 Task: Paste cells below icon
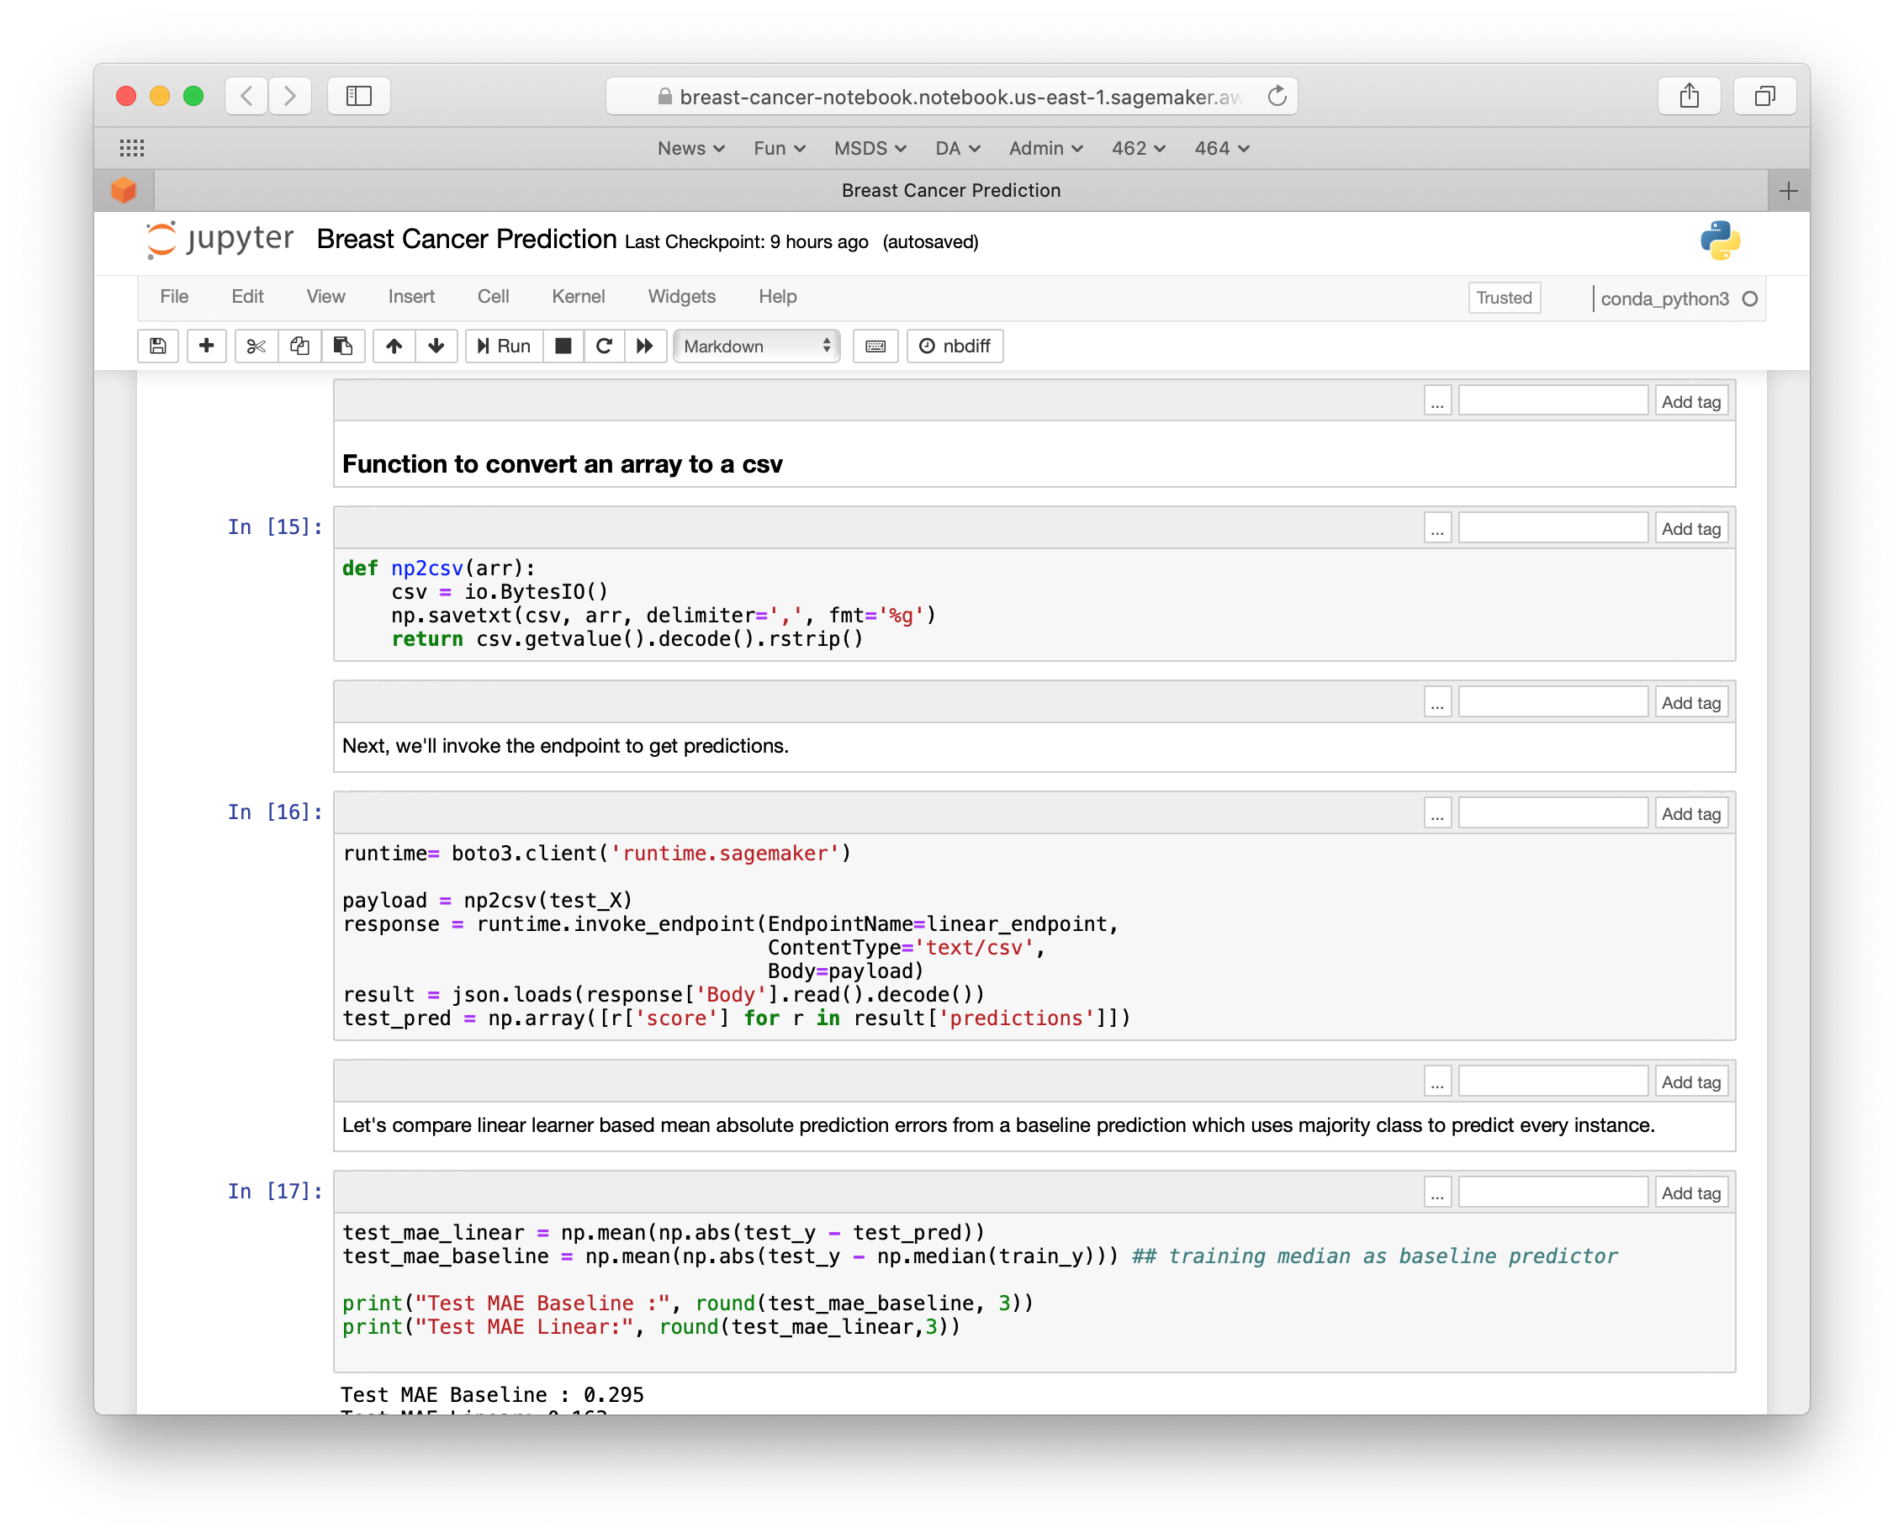point(343,346)
